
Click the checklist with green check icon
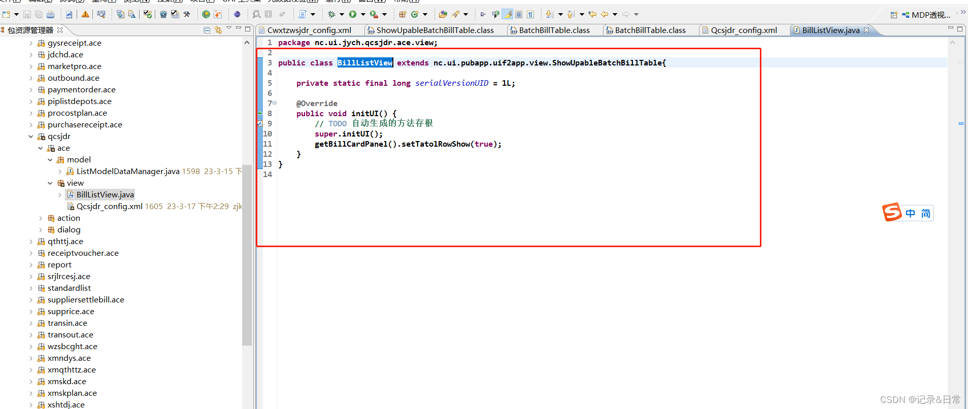pyautogui.click(x=147, y=14)
